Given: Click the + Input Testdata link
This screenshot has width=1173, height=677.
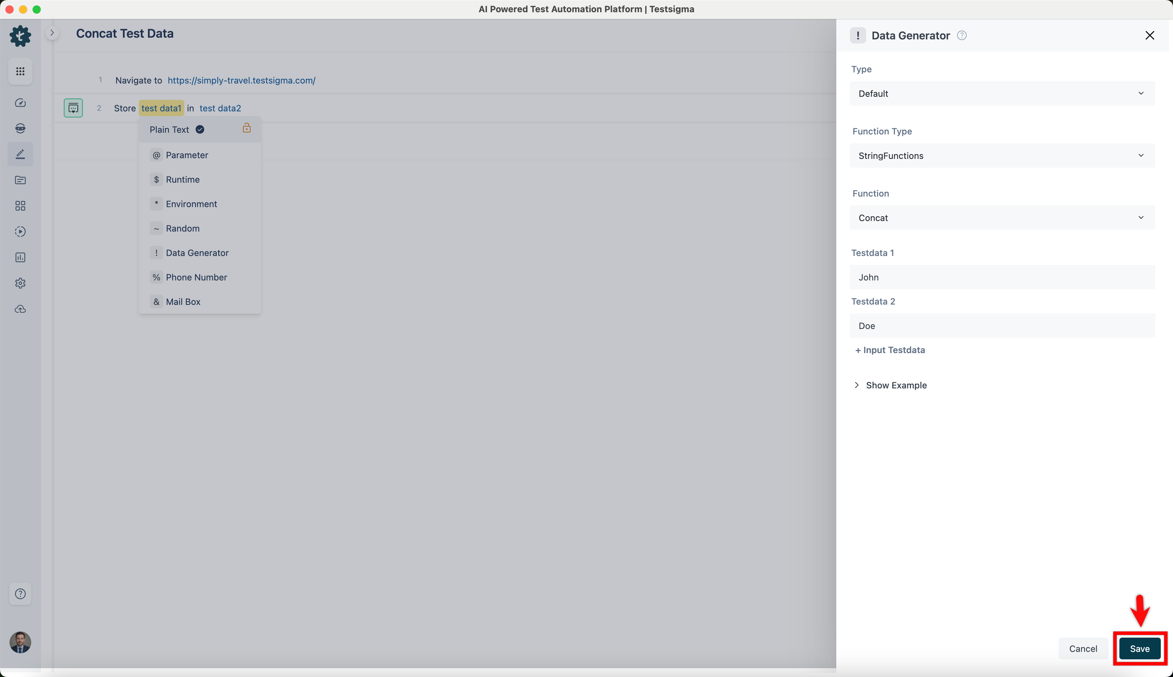Looking at the screenshot, I should click(x=890, y=350).
